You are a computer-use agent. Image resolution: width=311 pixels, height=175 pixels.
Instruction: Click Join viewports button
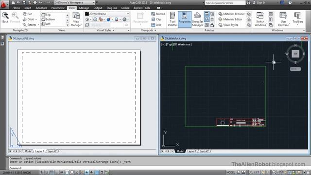click(156, 25)
